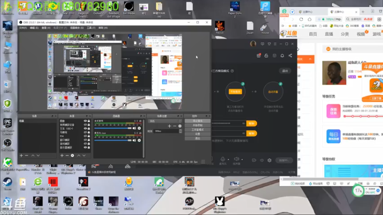Open source properties gear in OBS sources panel

[72, 156]
